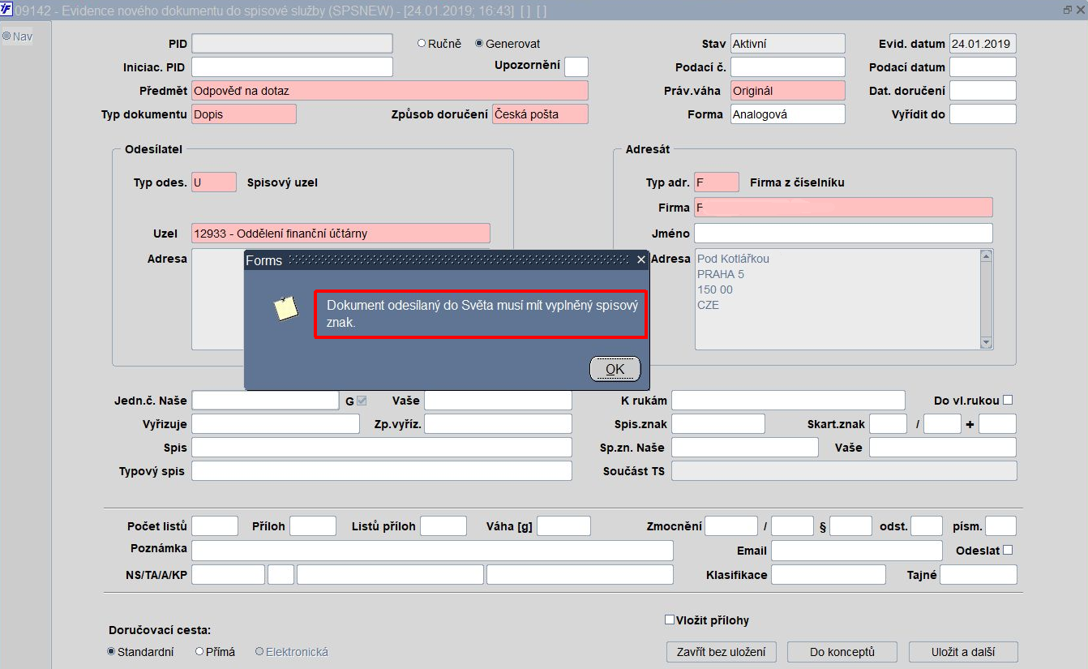This screenshot has width=1088, height=669.
Task: Click the restore window icon top right
Action: pyautogui.click(x=1067, y=10)
